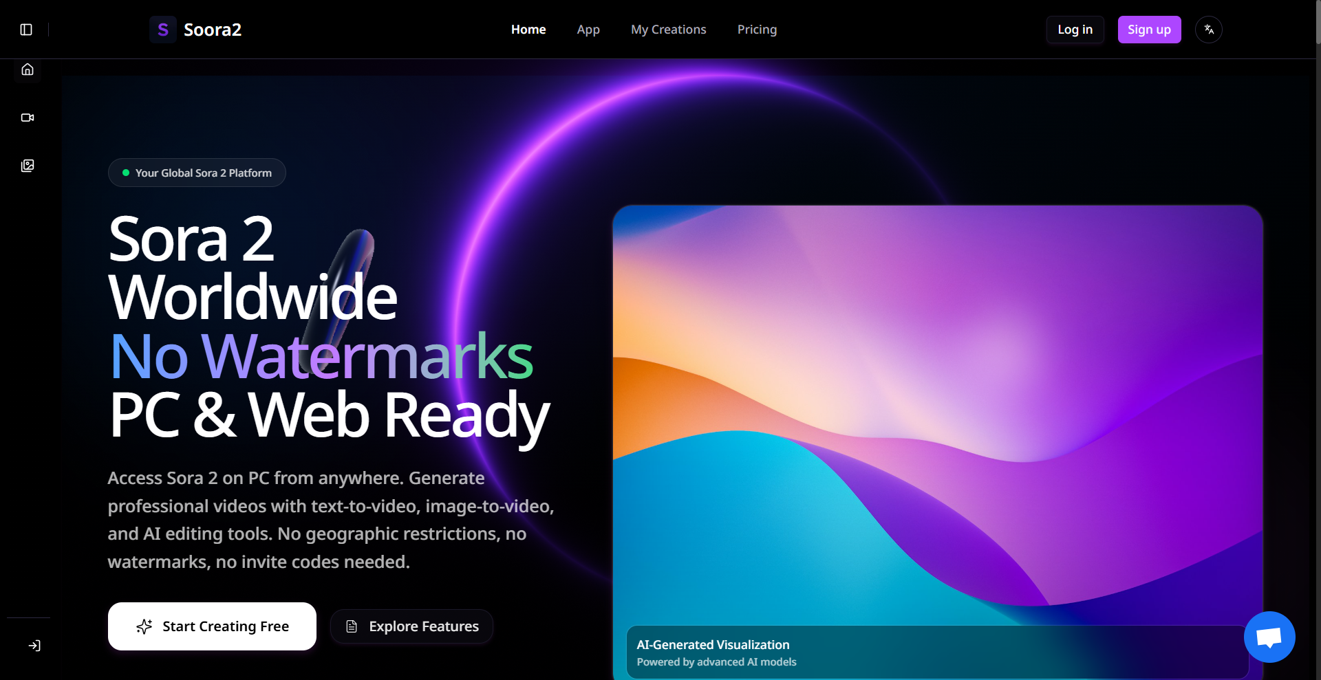
Task: Open the Pricing page
Action: 757,30
